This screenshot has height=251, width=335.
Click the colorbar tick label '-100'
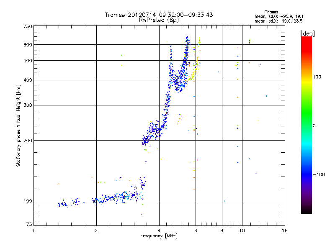[319, 174]
